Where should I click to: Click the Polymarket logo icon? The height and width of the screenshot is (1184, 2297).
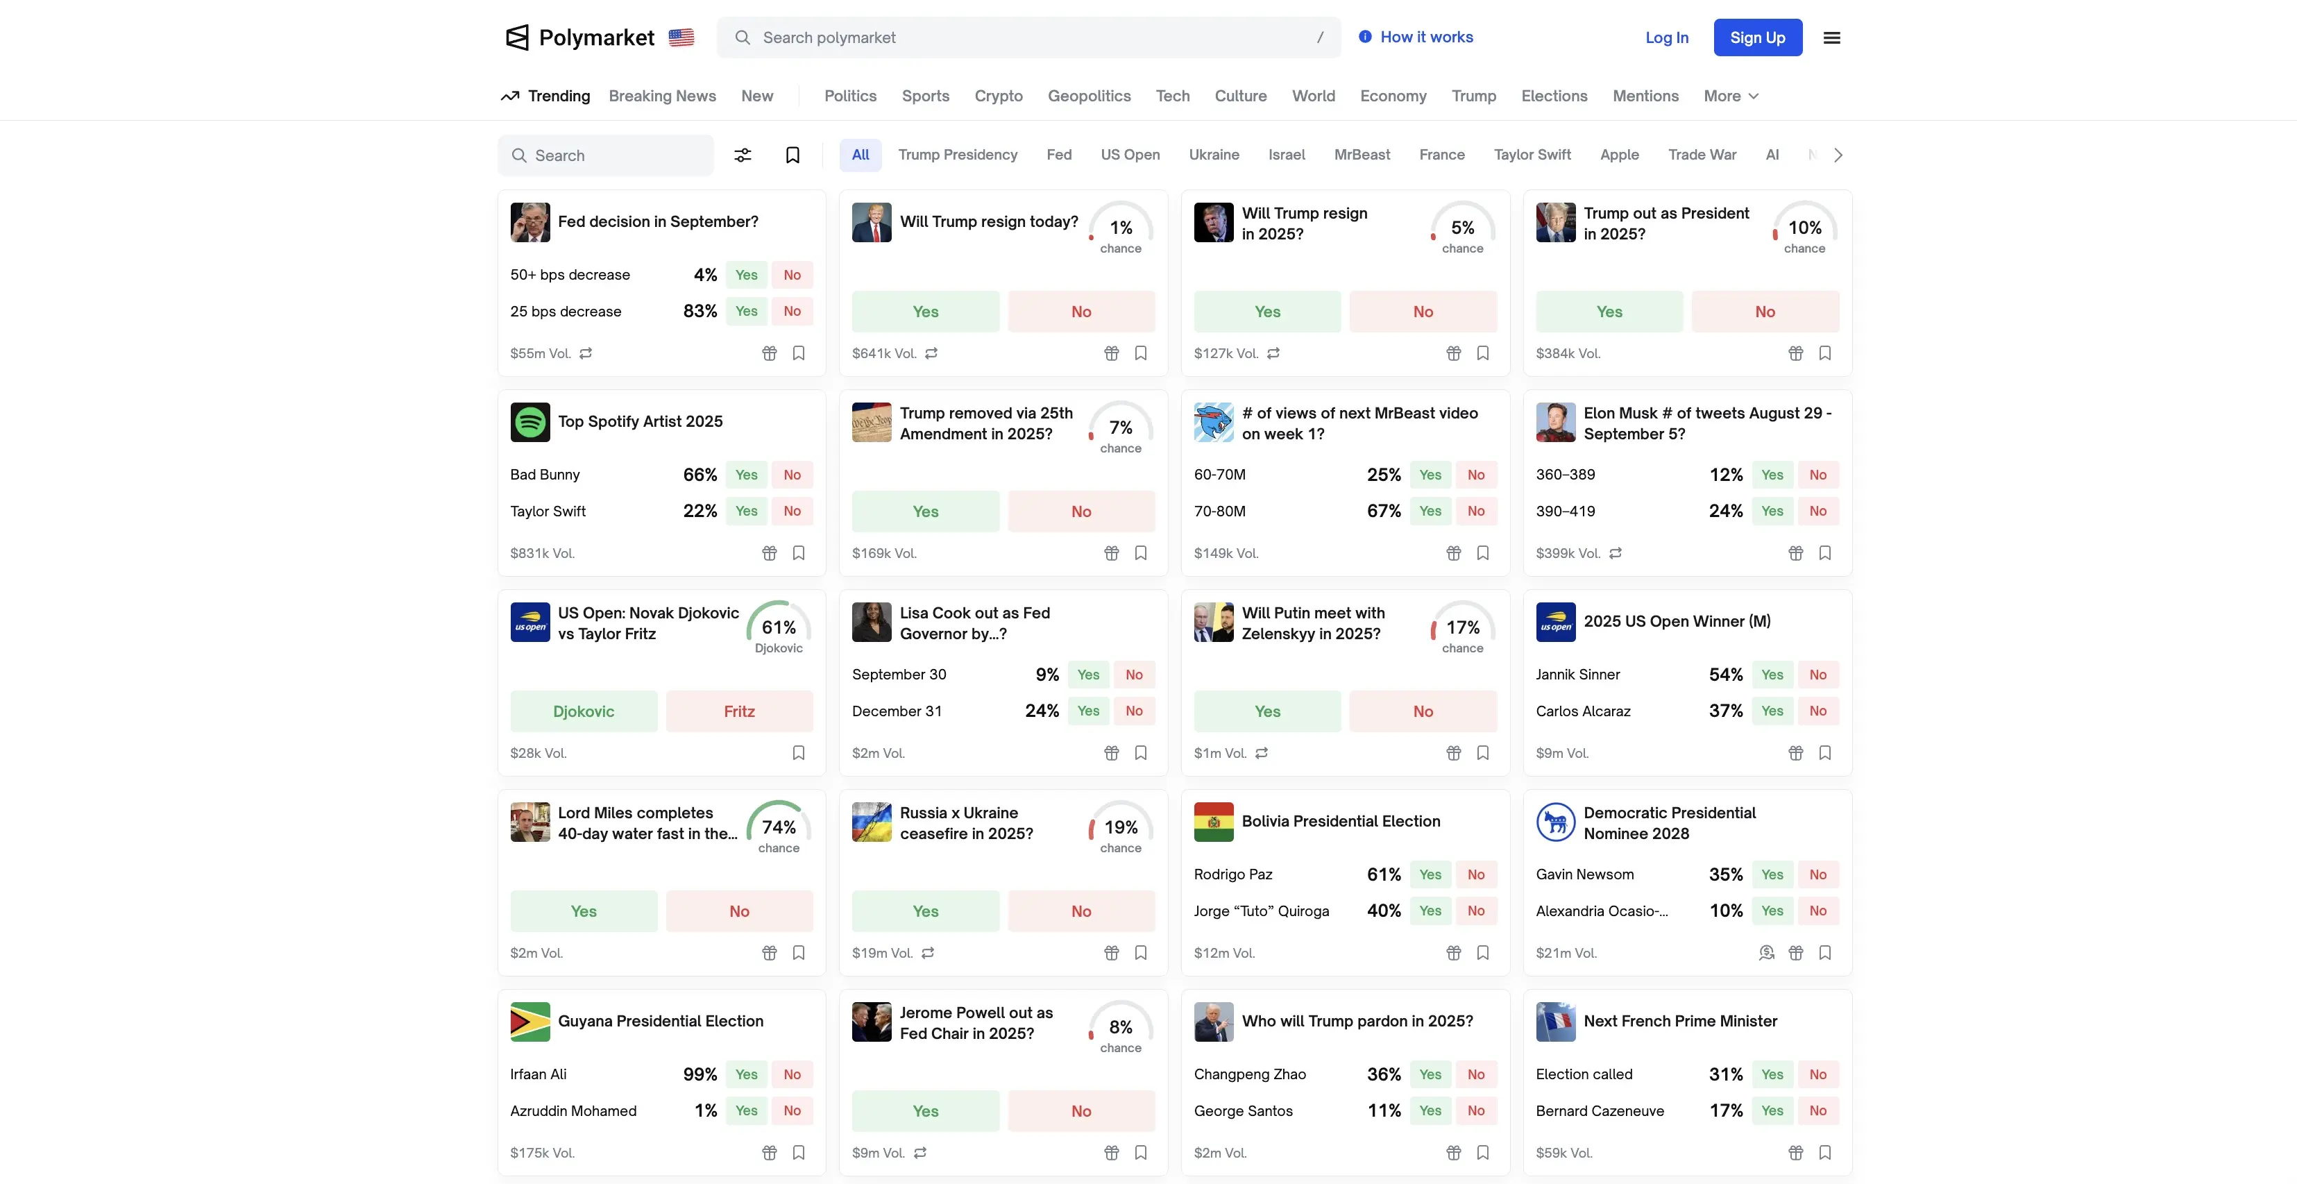(x=517, y=37)
